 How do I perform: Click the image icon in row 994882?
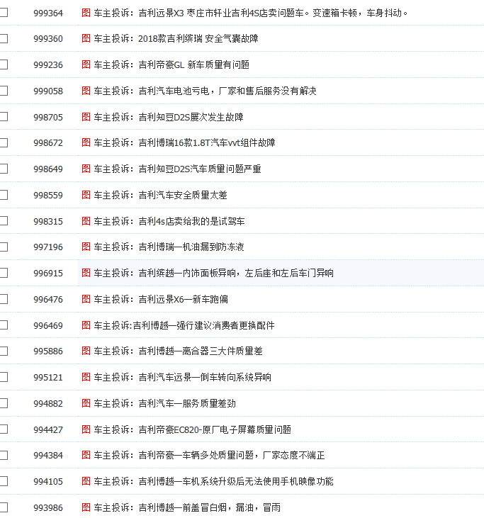tap(86, 402)
